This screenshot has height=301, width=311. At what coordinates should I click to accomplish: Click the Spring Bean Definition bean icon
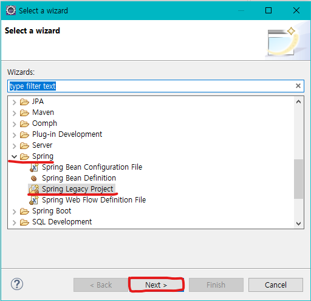34,178
